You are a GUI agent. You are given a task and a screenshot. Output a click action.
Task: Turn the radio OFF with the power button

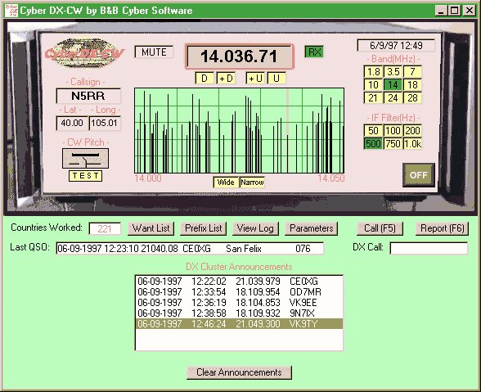point(419,175)
